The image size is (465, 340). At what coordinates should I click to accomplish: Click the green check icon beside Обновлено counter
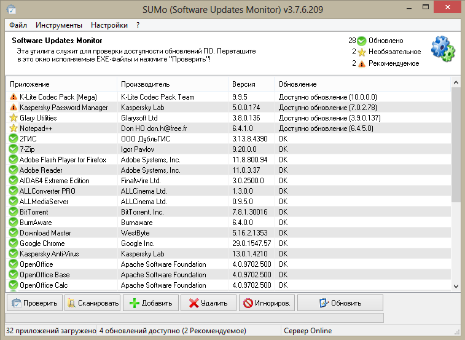click(362, 41)
